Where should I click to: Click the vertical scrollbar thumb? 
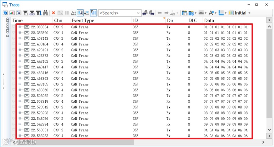269,74
